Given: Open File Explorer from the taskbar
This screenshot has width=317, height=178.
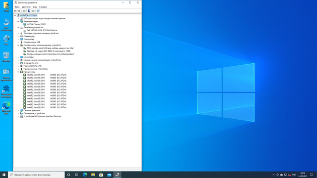Looking at the screenshot, I should click(93, 175).
